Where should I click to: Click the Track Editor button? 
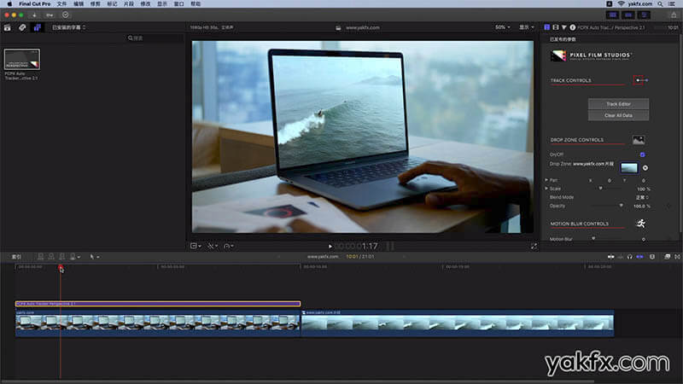click(618, 104)
